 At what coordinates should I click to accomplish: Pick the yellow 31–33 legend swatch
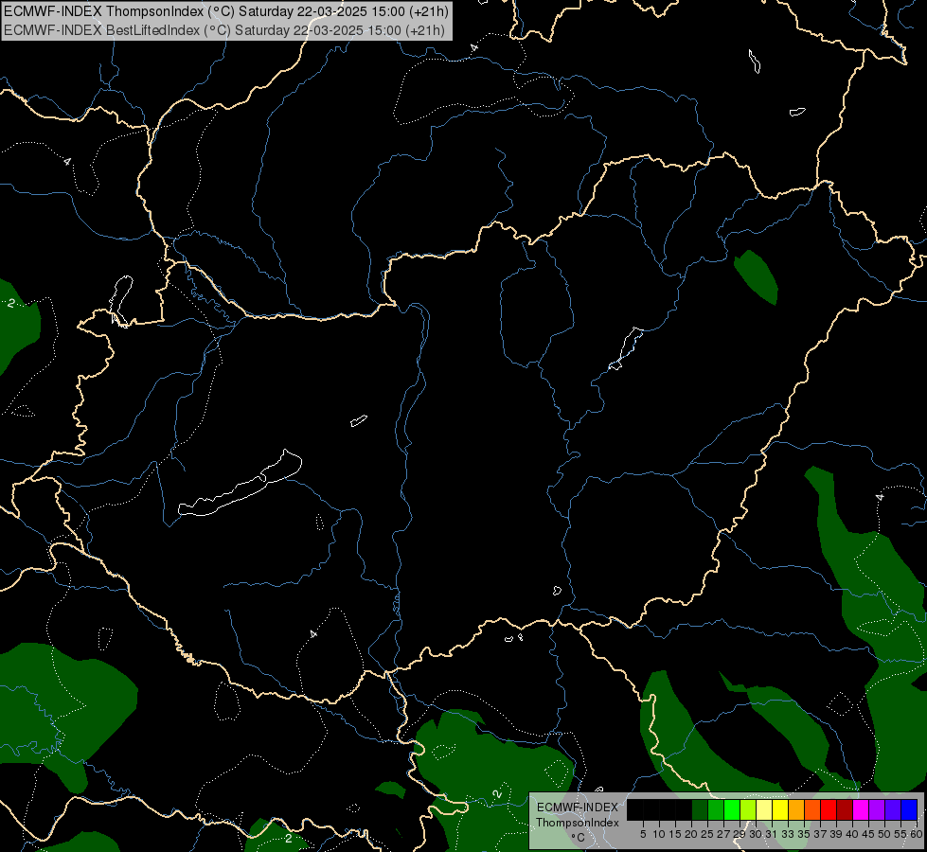tap(780, 810)
